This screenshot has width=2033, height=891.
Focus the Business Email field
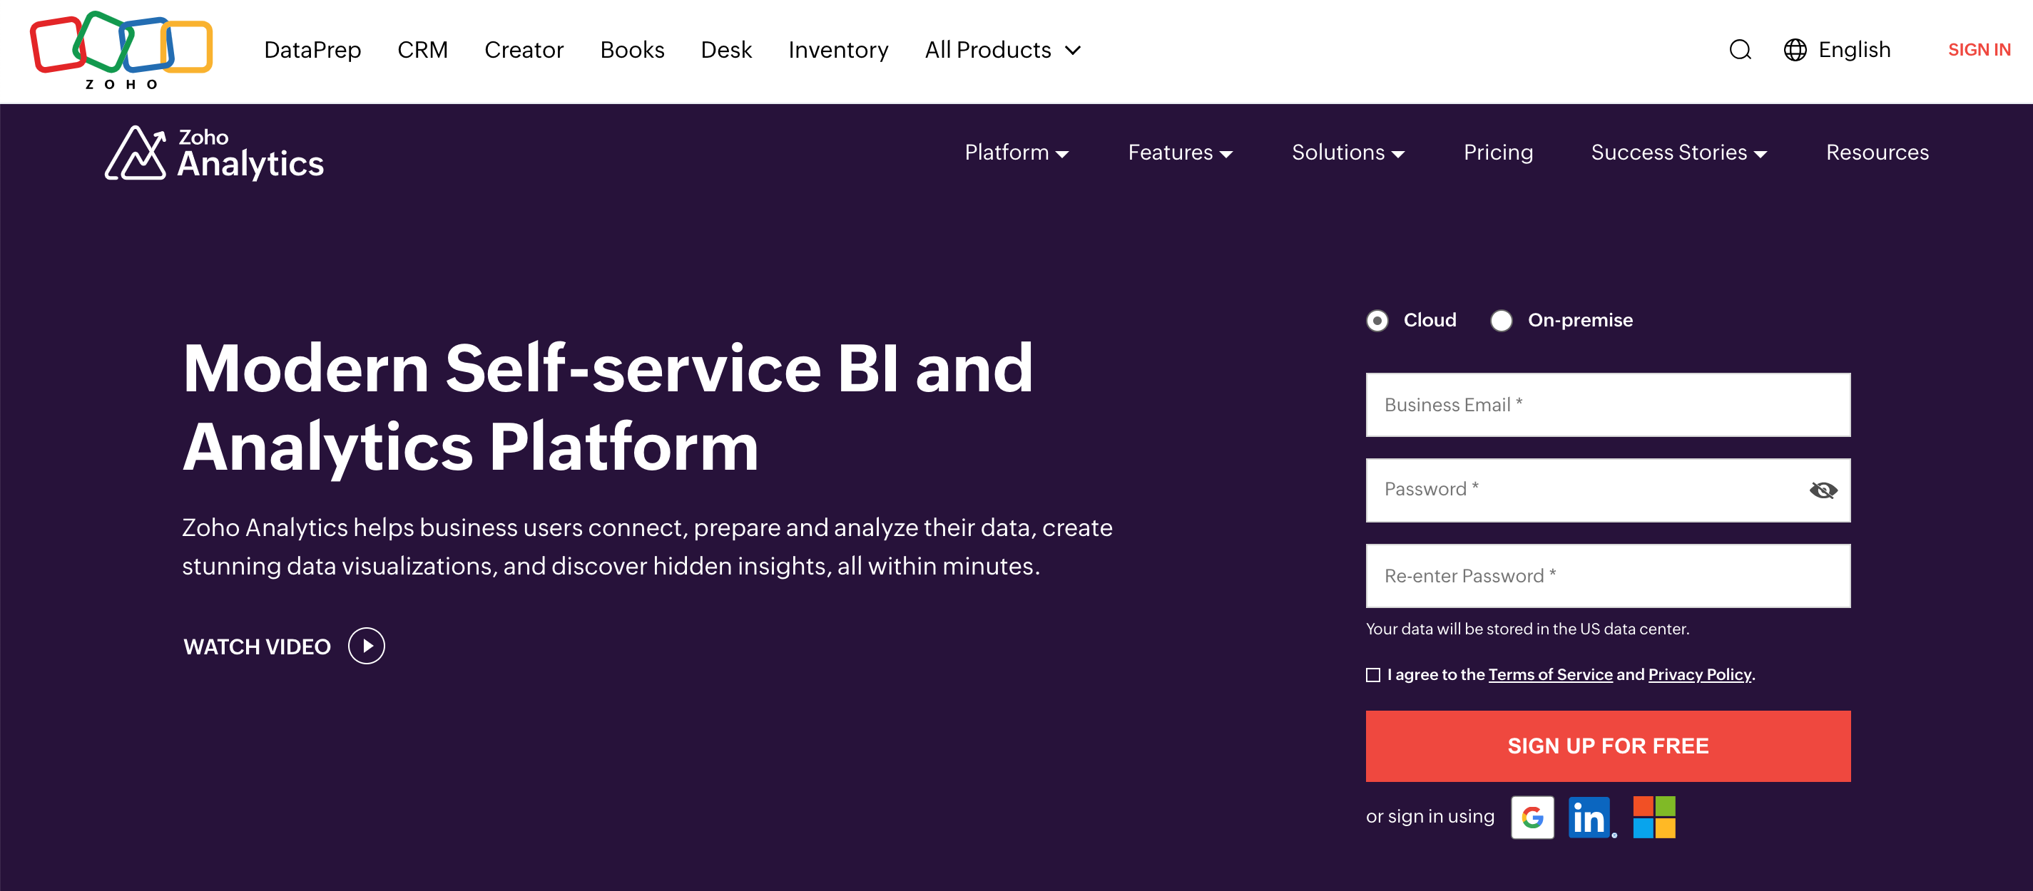[x=1608, y=404]
